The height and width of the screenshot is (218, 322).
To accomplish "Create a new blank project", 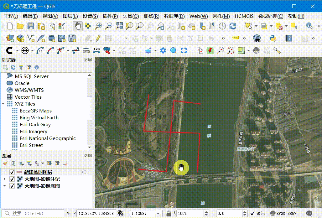I will pos(10,26).
